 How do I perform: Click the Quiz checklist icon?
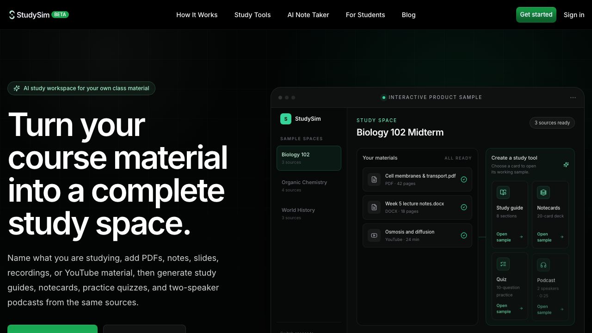[x=503, y=264]
